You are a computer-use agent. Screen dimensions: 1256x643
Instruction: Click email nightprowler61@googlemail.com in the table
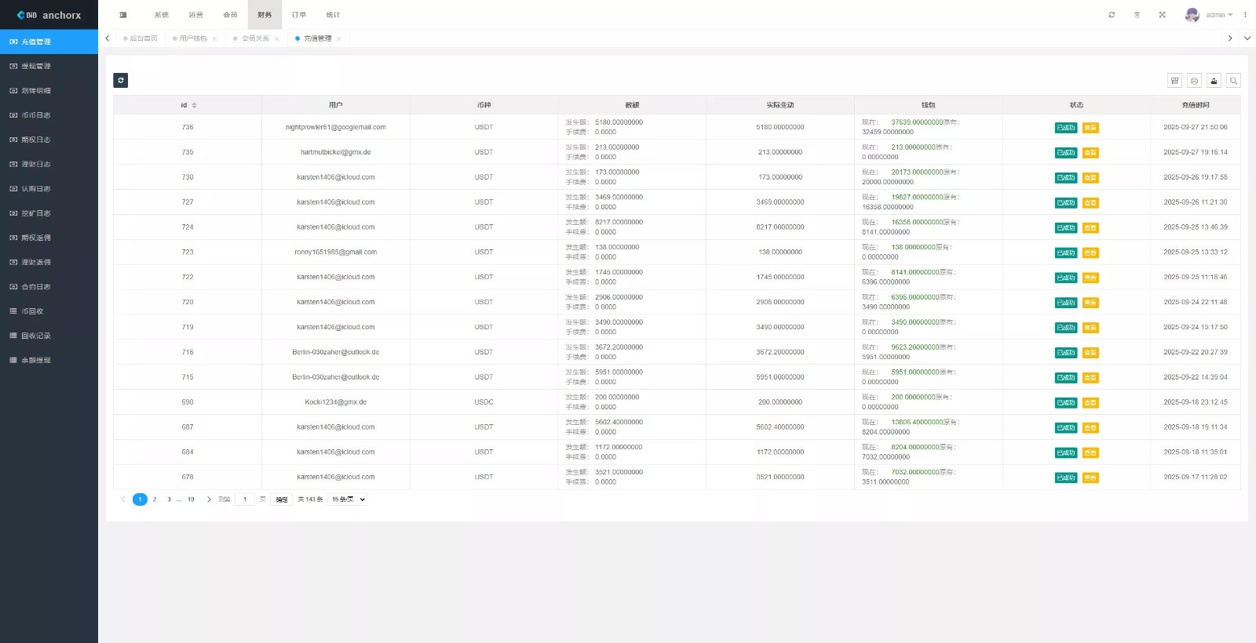pos(336,127)
